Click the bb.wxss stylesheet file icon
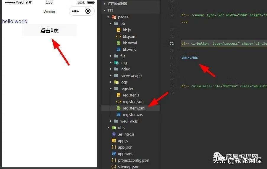The width and height of the screenshot is (267, 169). [118, 50]
